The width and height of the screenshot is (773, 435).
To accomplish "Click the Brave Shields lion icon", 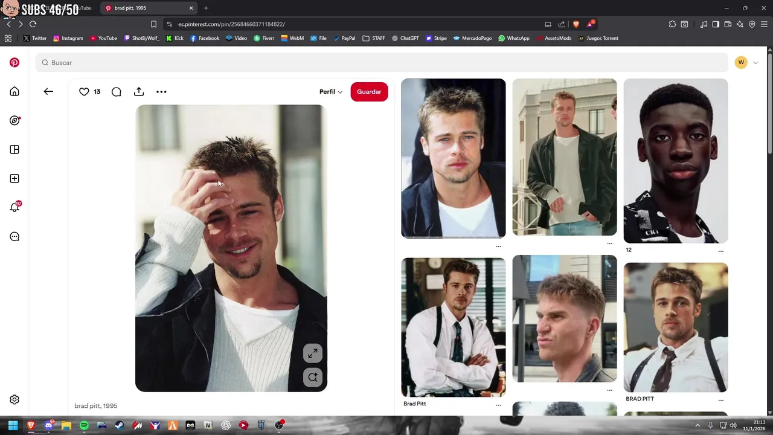I will click(x=576, y=24).
